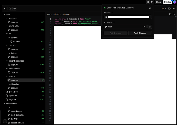Click the repository icon in Repository field
Screen dimensions: 177x125
[106, 17]
